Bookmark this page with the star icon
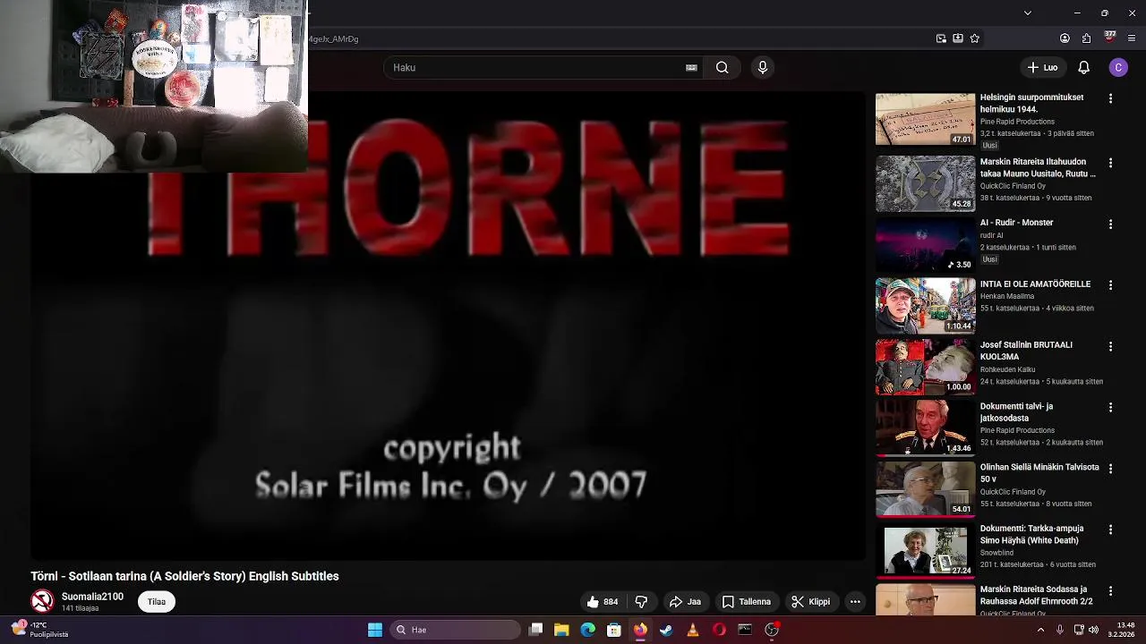This screenshot has width=1146, height=644. (x=975, y=38)
